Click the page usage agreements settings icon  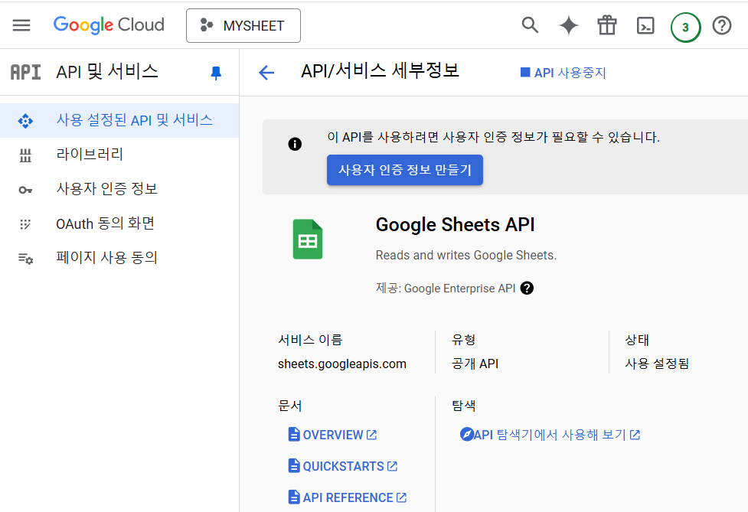25,259
